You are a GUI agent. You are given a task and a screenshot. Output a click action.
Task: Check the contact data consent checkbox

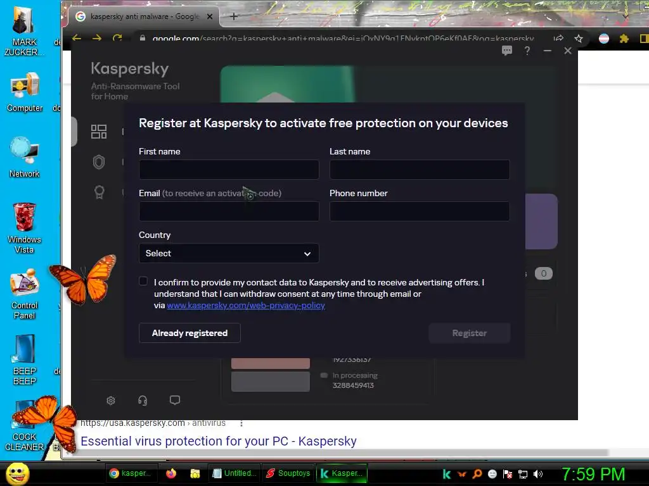click(x=143, y=282)
